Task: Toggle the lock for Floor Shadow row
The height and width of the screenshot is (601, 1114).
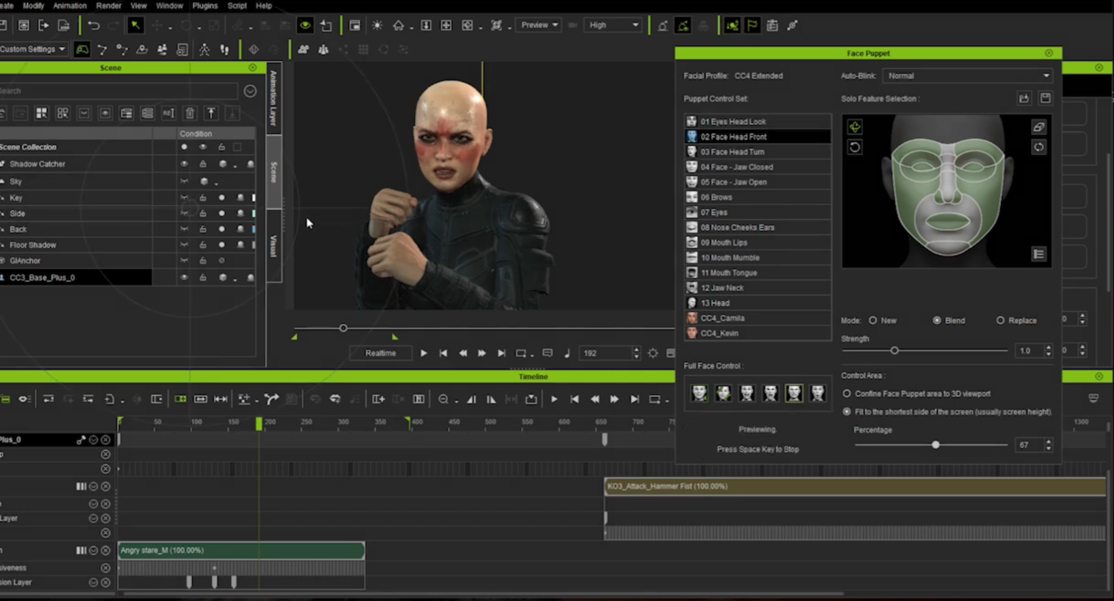Action: tap(203, 245)
